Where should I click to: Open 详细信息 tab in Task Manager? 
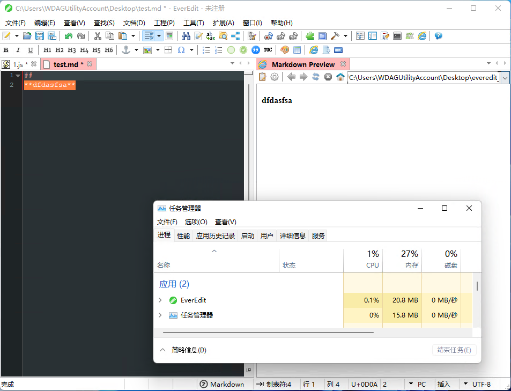tap(292, 235)
